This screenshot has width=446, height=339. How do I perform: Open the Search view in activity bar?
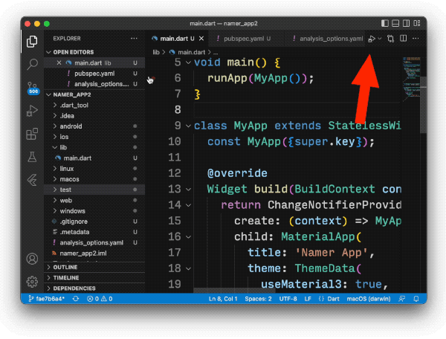click(x=32, y=65)
